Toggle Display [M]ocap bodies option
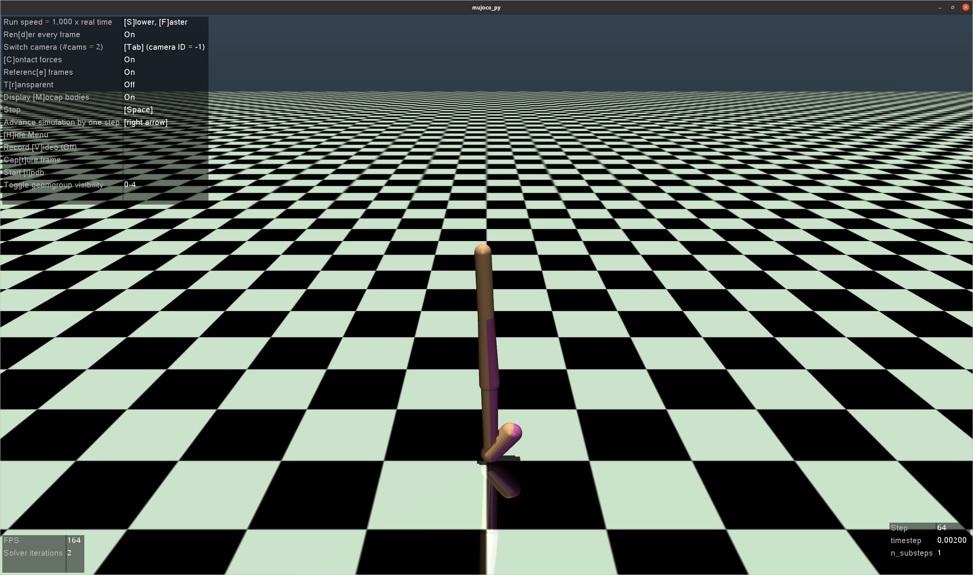 pos(46,97)
